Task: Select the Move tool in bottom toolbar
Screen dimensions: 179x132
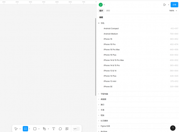Action: (16, 129)
